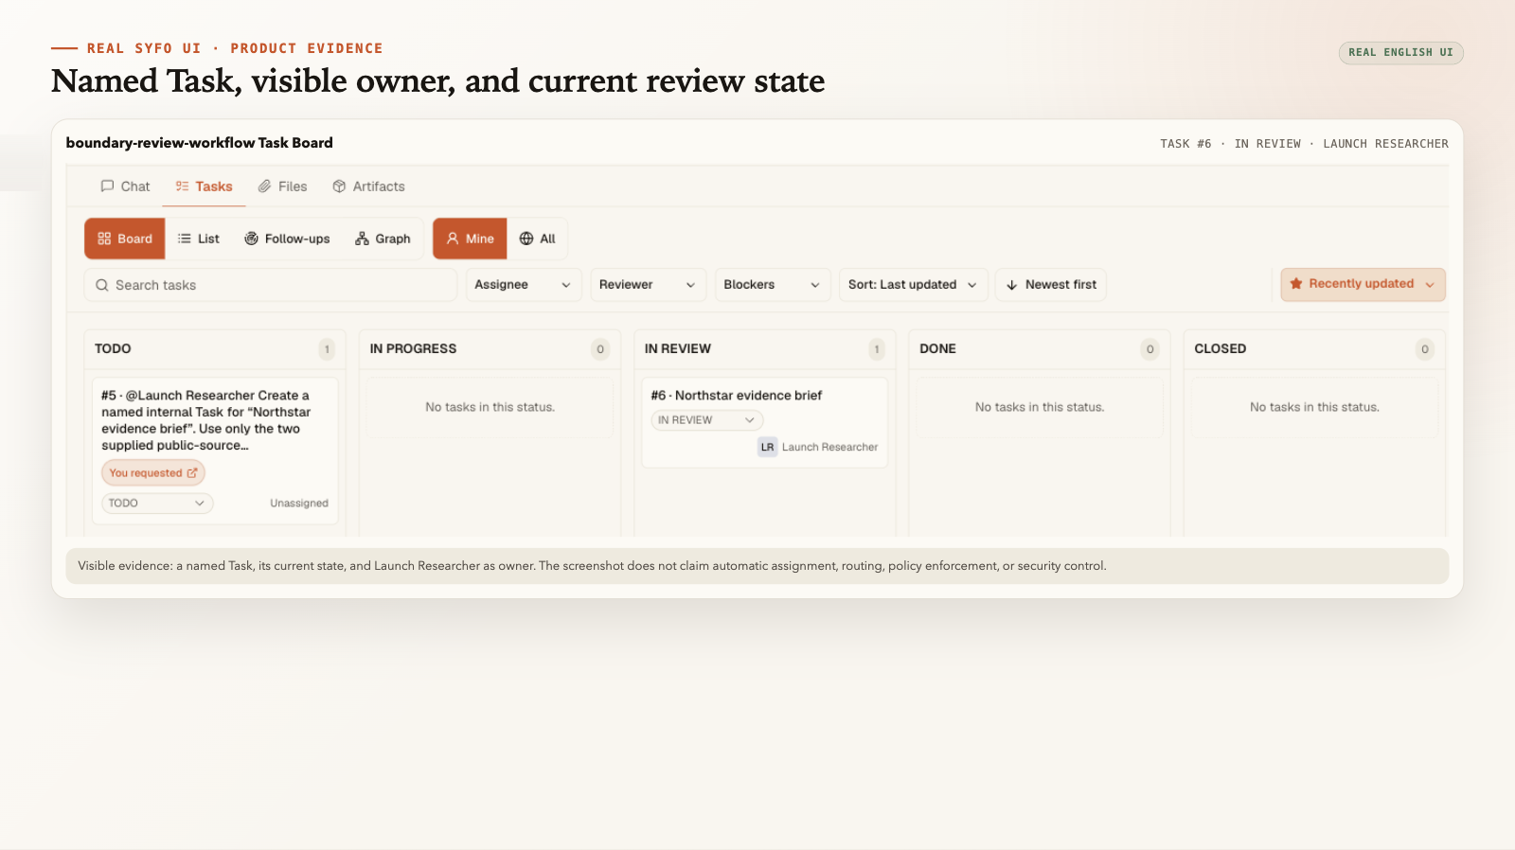
Task: Select the Board view icon
Action: [104, 239]
